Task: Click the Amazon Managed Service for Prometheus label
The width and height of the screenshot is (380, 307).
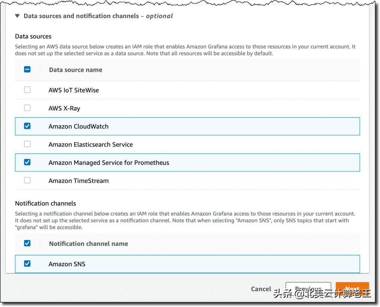Action: (109, 163)
